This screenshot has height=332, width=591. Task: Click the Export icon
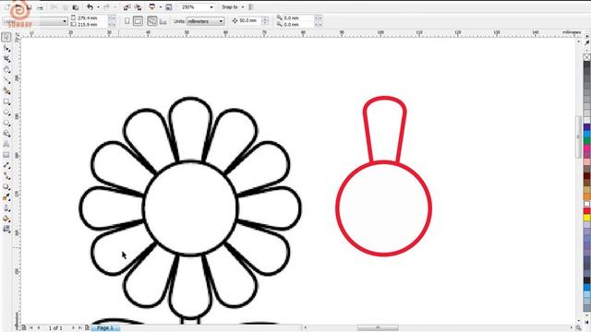[138, 7]
